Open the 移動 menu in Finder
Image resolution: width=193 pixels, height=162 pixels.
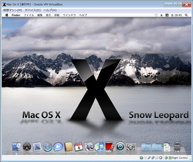click(57, 15)
